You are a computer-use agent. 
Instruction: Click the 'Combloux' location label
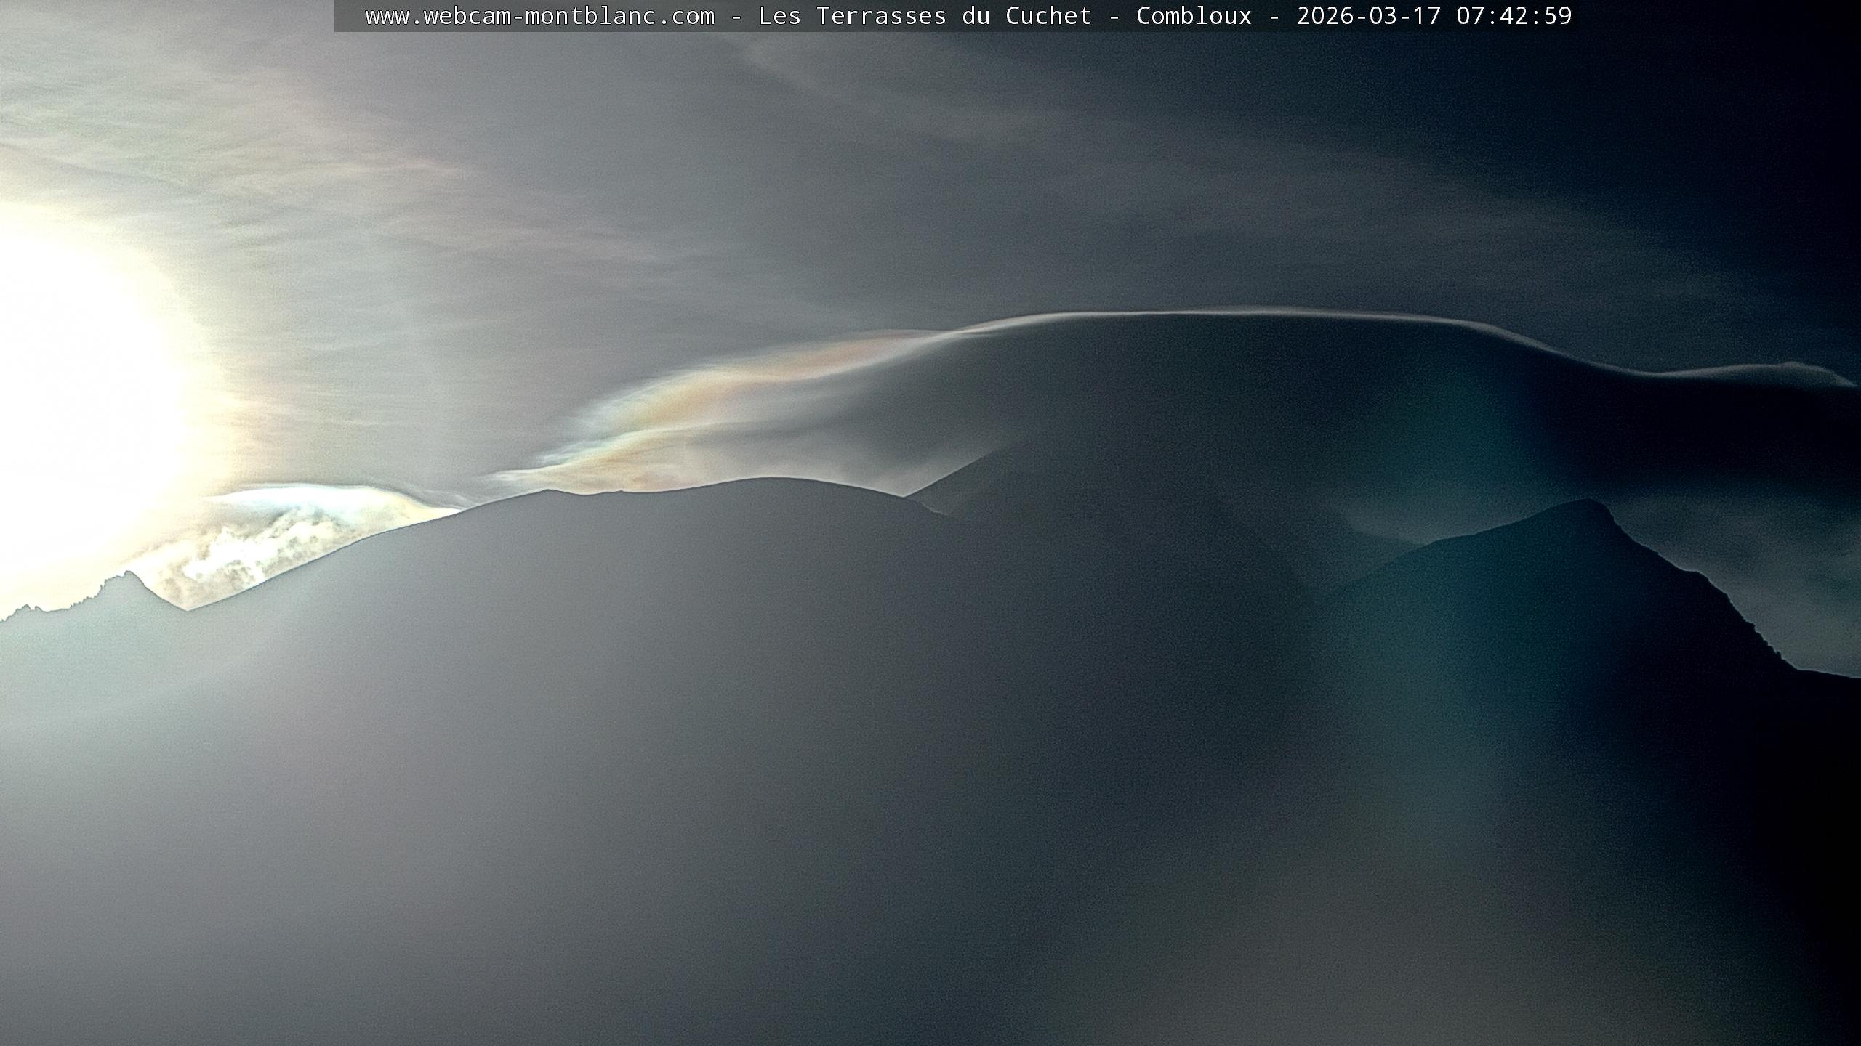pos(1194,16)
